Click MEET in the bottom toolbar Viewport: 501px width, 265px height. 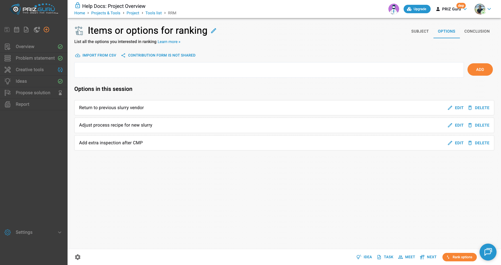[x=407, y=257]
